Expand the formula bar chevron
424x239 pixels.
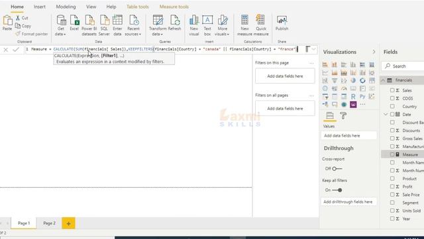(x=313, y=49)
